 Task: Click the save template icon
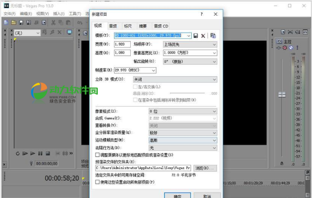click(196, 36)
